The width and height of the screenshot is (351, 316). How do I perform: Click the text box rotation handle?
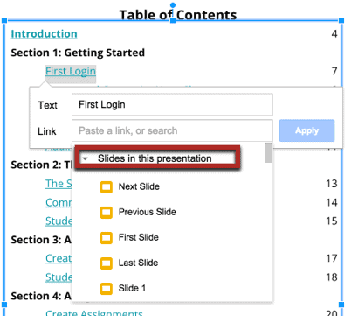tap(173, 5)
